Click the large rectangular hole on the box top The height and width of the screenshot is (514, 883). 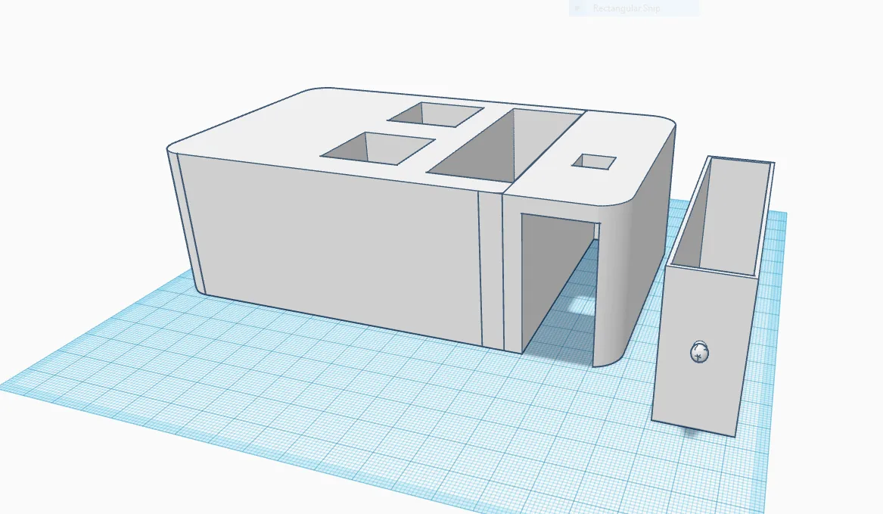(505, 146)
